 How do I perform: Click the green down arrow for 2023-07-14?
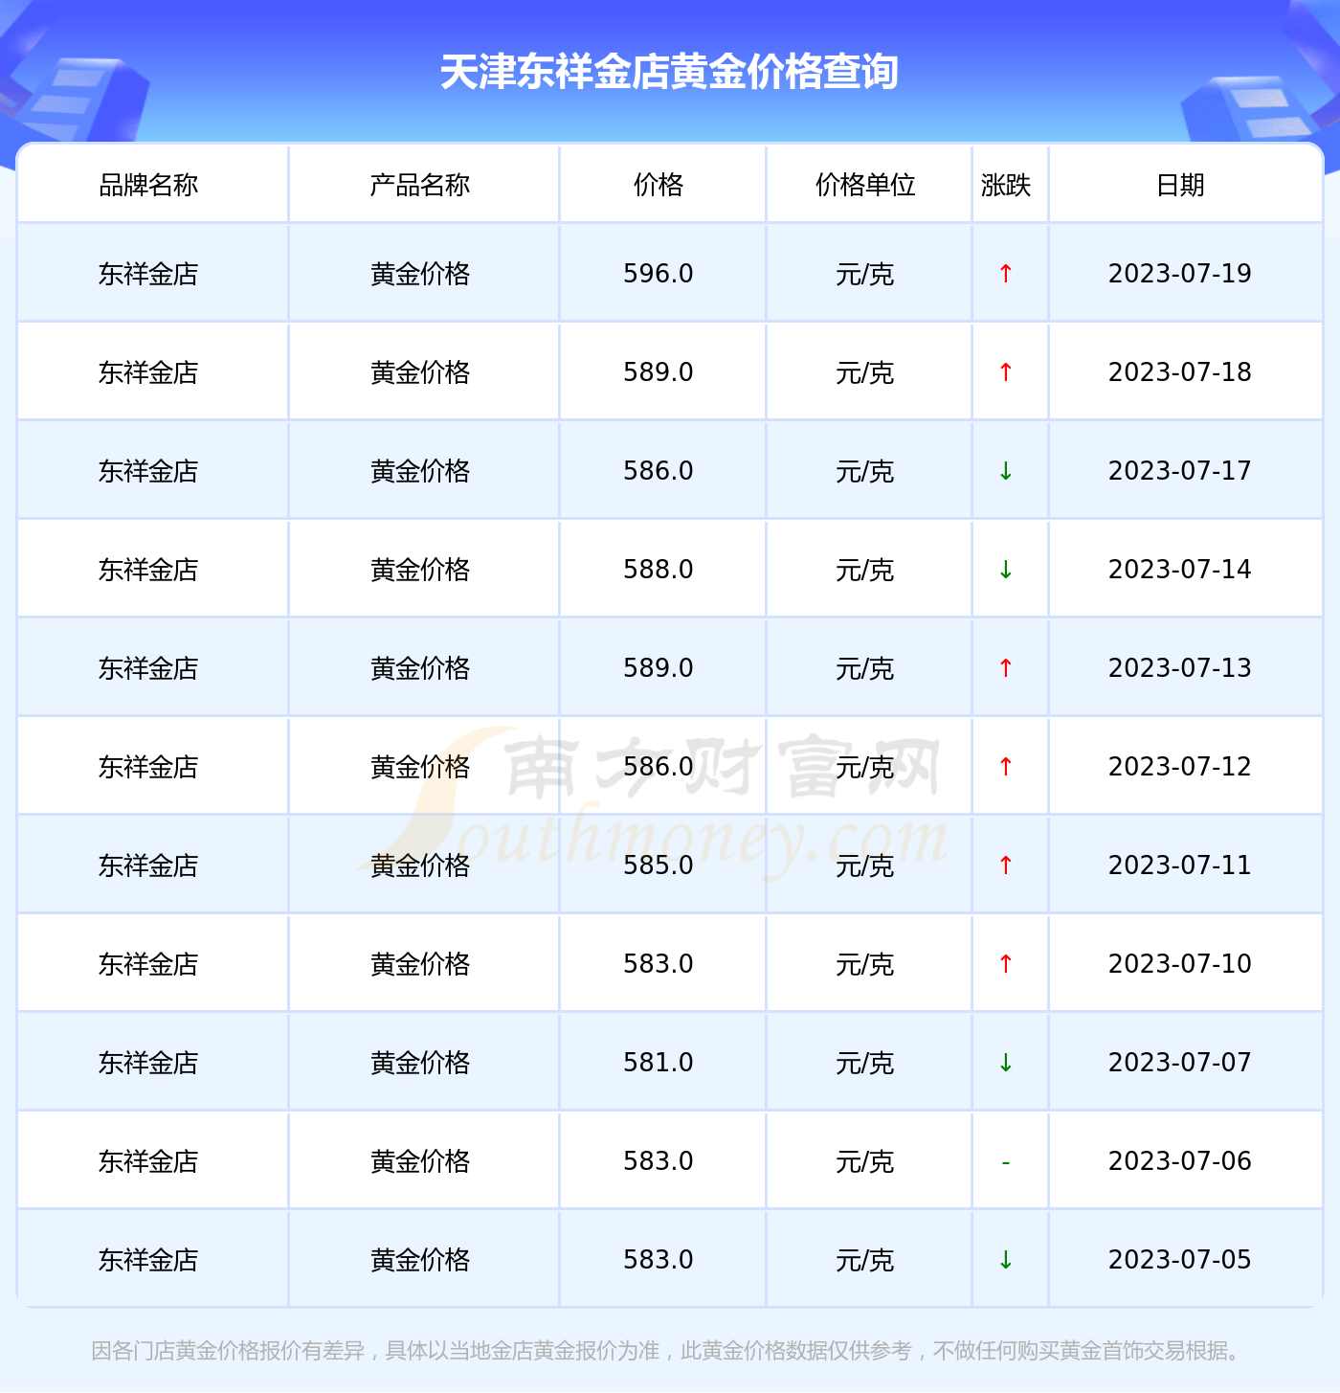click(x=1005, y=570)
